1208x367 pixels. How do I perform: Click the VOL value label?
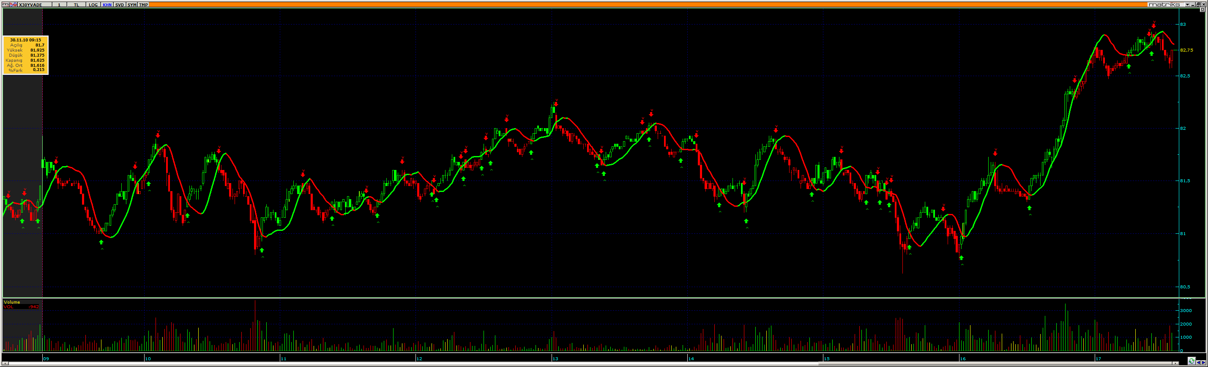(x=21, y=307)
